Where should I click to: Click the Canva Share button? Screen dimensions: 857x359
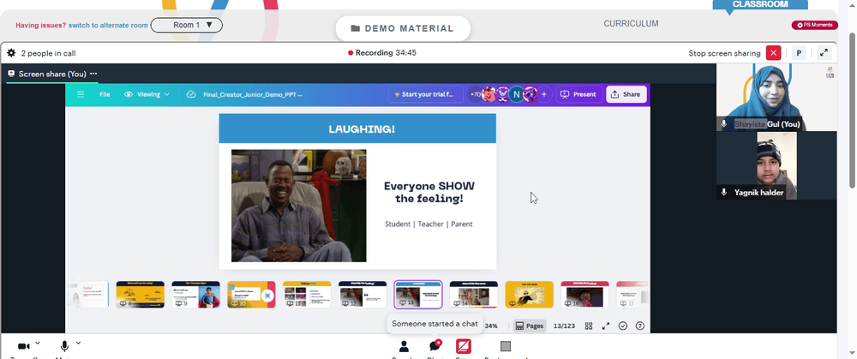pos(626,94)
